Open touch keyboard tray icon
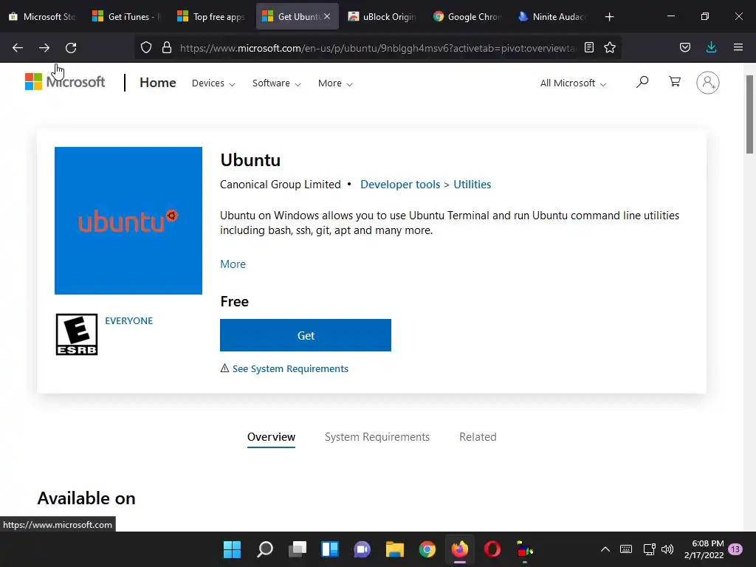This screenshot has height=567, width=756. point(626,549)
